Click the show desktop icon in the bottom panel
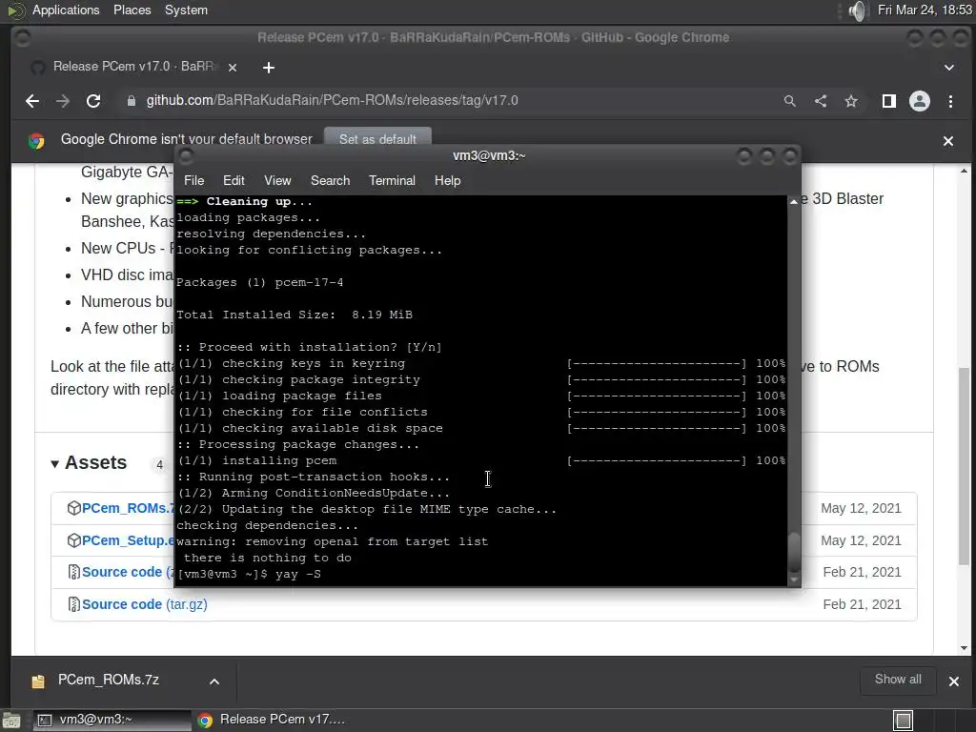This screenshot has width=976, height=732. (11, 721)
